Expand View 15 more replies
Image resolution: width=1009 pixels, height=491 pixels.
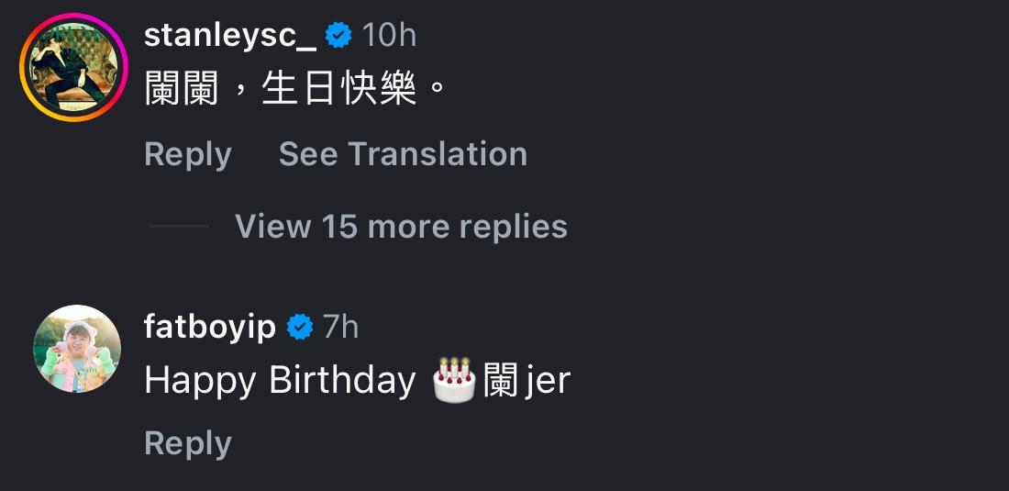pyautogui.click(x=401, y=227)
